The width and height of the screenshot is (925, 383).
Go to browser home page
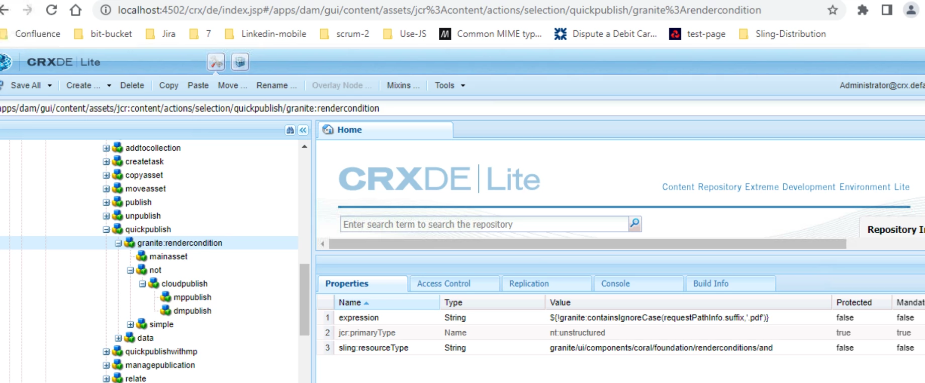75,10
